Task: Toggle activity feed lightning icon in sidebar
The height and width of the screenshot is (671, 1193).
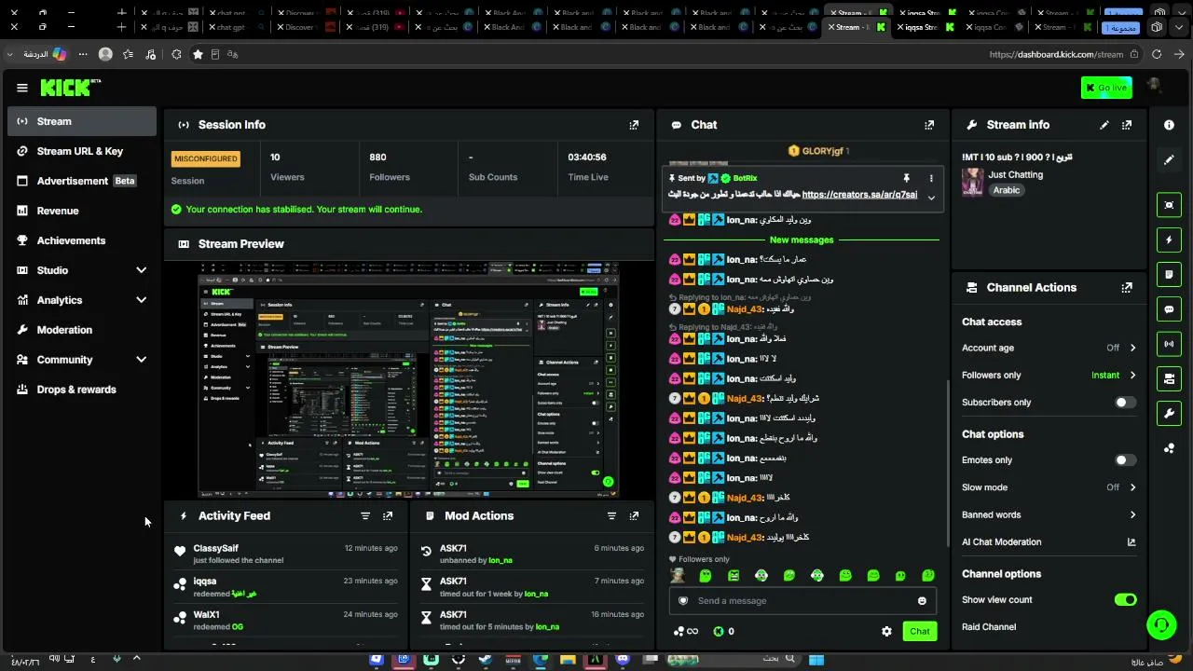Action: [x=1169, y=240]
